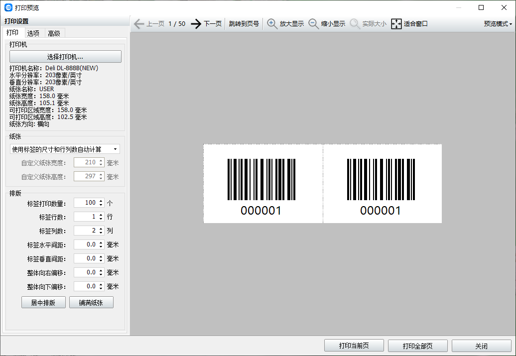Increase label print quantity with stepper

(x=101, y=201)
